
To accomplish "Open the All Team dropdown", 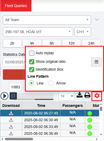I will point(47,20).
